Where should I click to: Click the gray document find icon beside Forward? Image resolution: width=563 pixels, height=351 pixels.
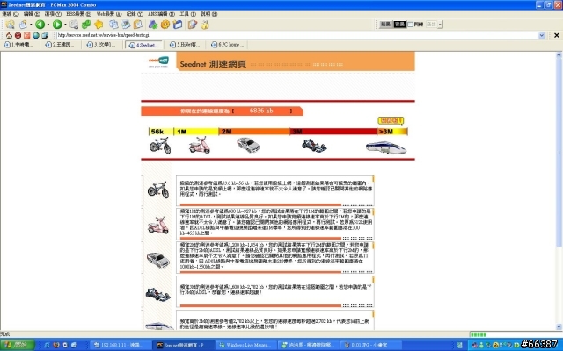[74, 25]
